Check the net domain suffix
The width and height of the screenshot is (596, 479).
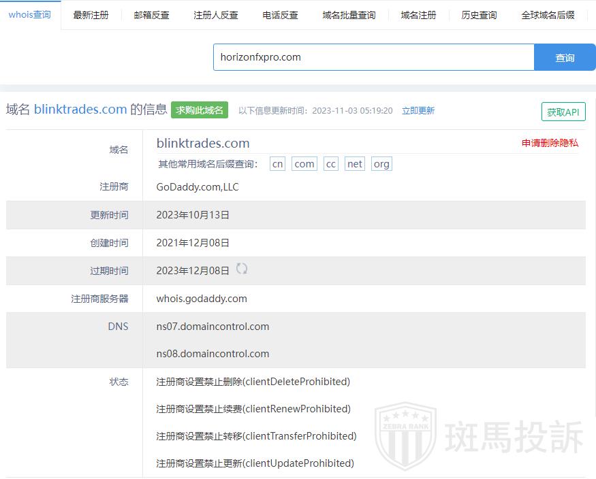pos(354,164)
